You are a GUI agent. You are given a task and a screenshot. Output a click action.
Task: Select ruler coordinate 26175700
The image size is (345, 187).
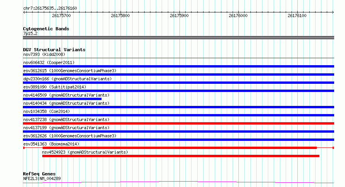click(x=61, y=16)
